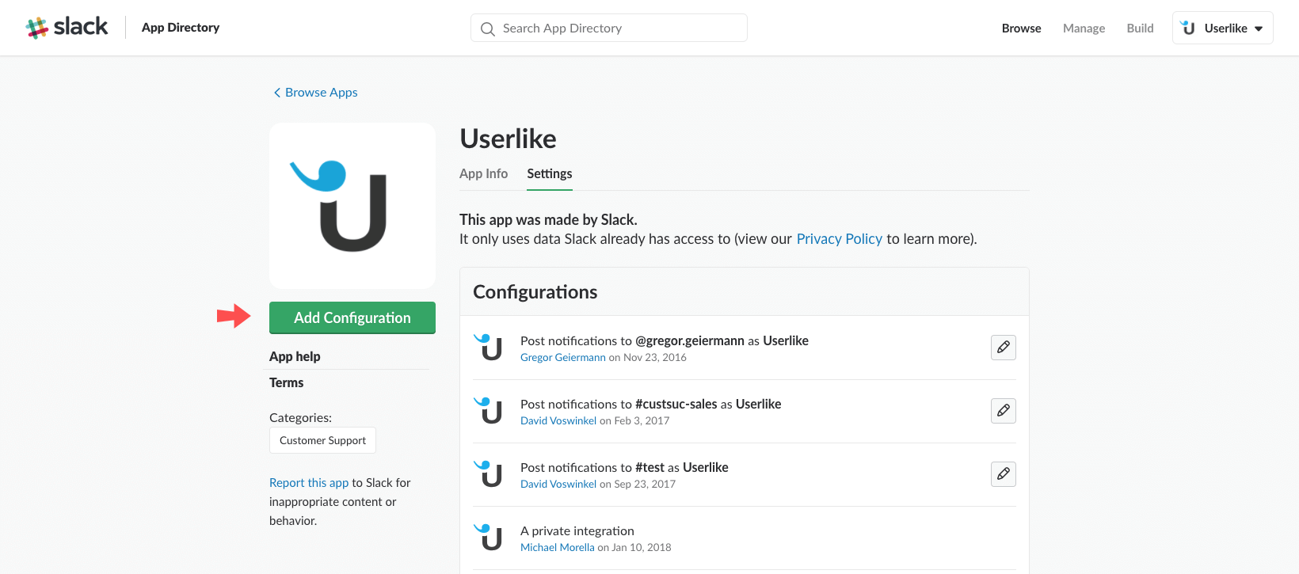Open the Browse menu item
The image size is (1299, 574).
click(1021, 29)
